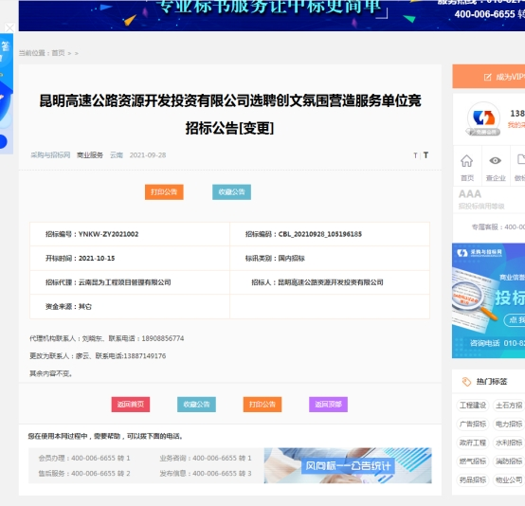Screen dimensions: 525x506
Task: Click the 招标代理 云南昆为工程项目管理有限公司 cell
Action: tap(130, 282)
